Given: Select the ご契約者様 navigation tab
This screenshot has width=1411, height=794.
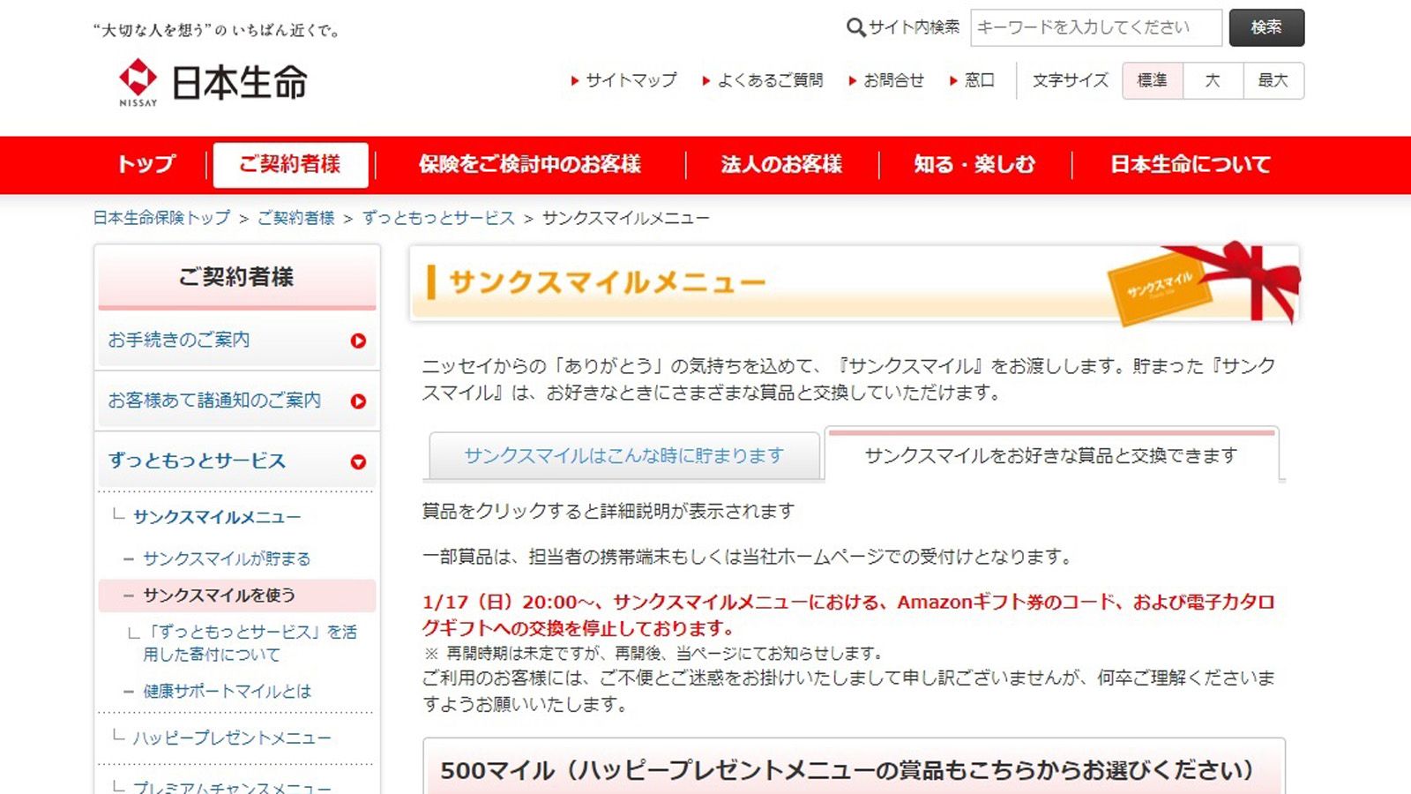Looking at the screenshot, I should pyautogui.click(x=290, y=165).
